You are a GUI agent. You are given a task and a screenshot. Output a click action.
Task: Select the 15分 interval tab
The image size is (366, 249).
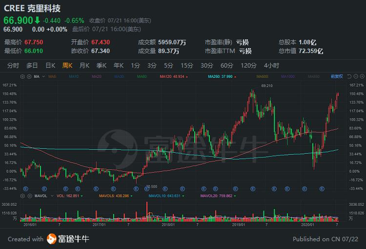(187, 66)
